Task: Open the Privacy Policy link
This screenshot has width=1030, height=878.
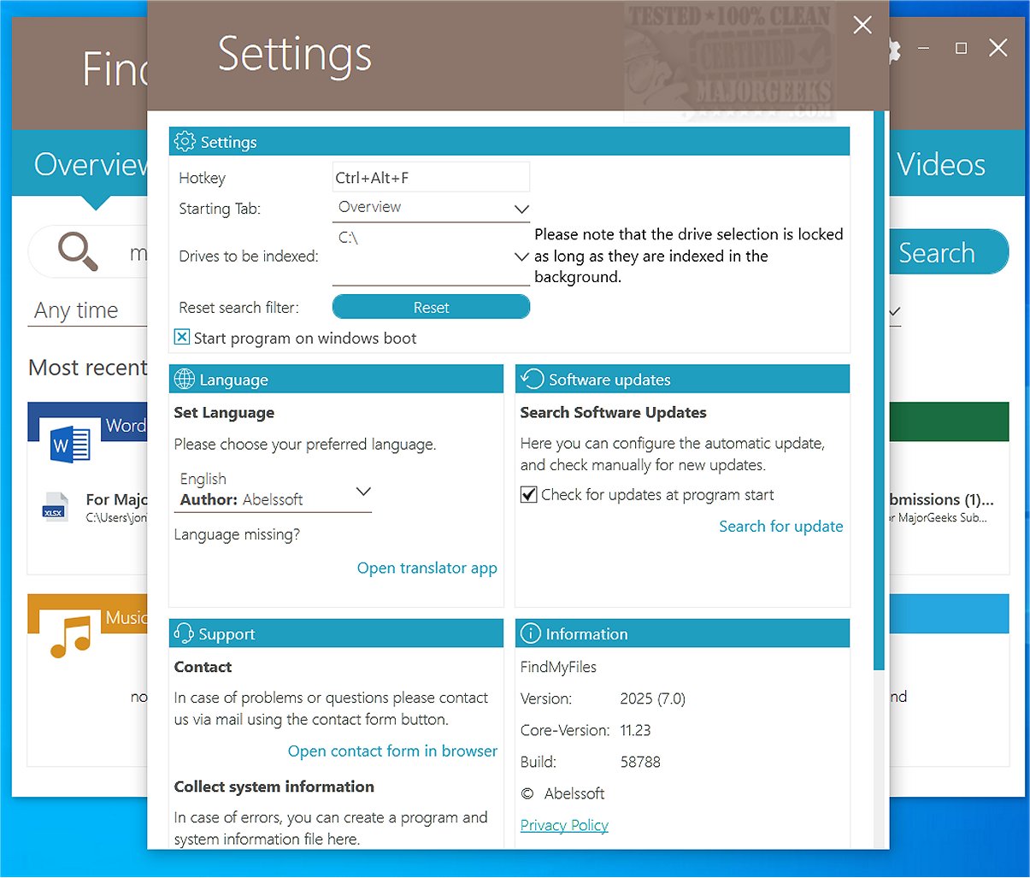Action: tap(564, 825)
